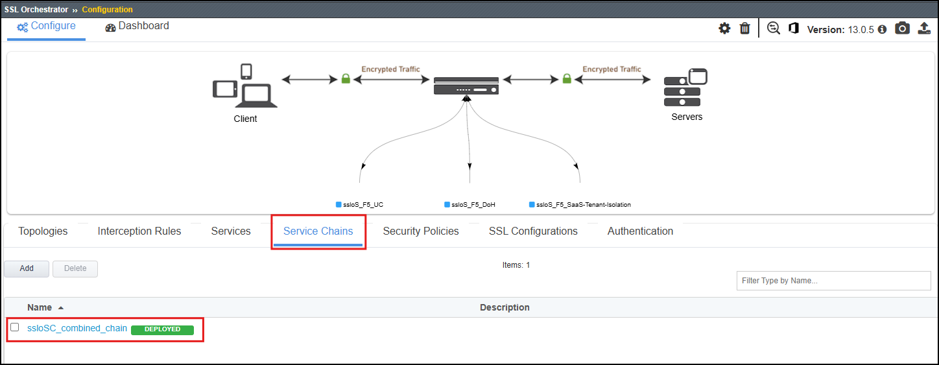Open the ssloSC_combined_chain link

(77, 328)
